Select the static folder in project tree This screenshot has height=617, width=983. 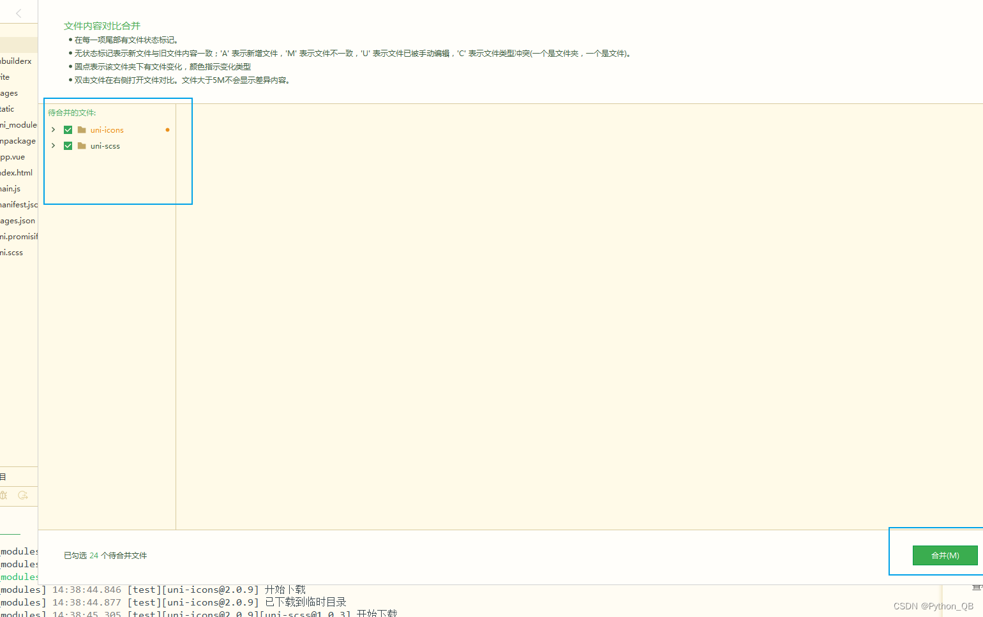[7, 108]
